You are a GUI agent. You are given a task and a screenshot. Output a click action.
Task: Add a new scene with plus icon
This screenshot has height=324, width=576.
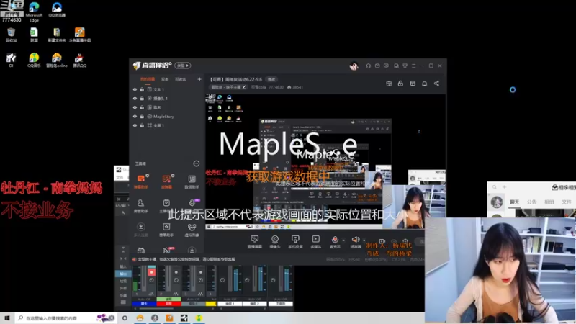click(199, 79)
